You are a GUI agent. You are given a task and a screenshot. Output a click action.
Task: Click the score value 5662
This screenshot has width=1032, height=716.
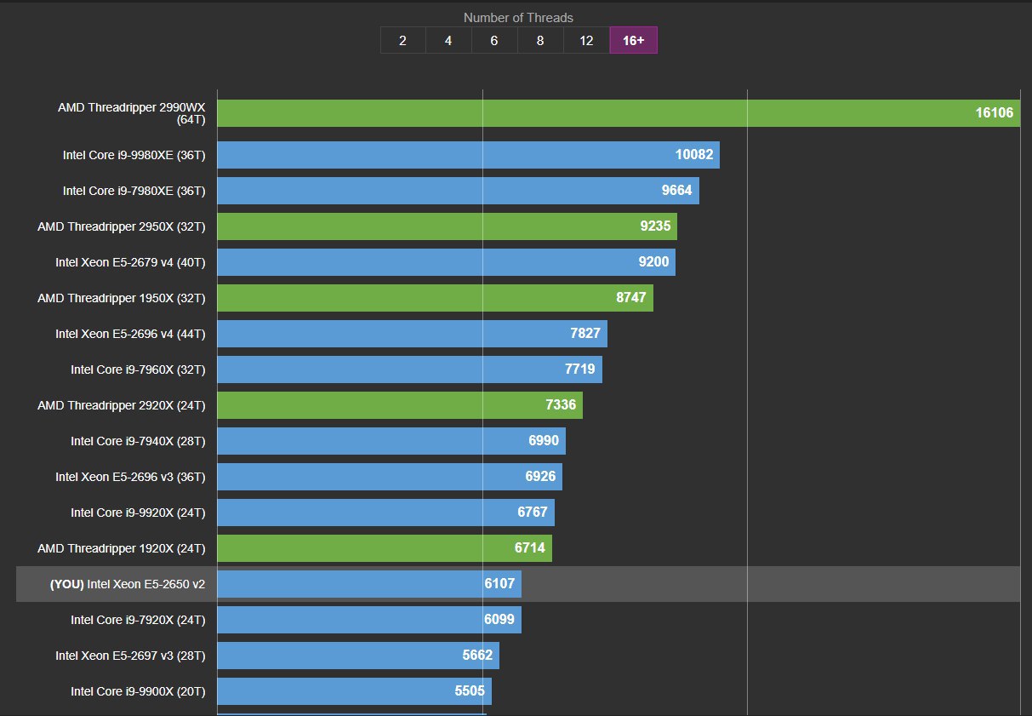pyautogui.click(x=477, y=656)
